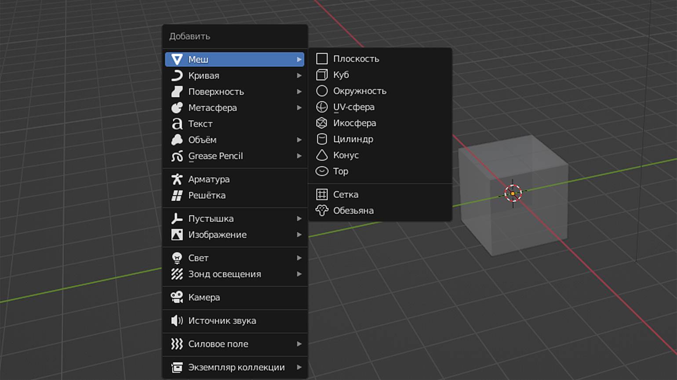
Task: Expand the Кривая submenu arrow
Action: (x=299, y=75)
